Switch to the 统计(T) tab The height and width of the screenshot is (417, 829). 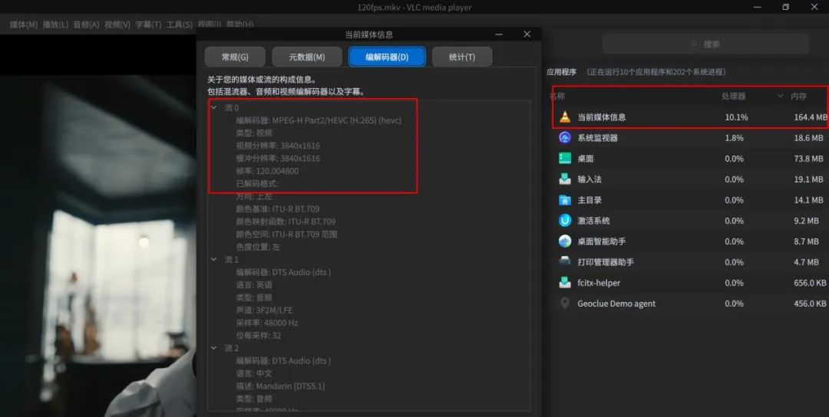click(462, 57)
